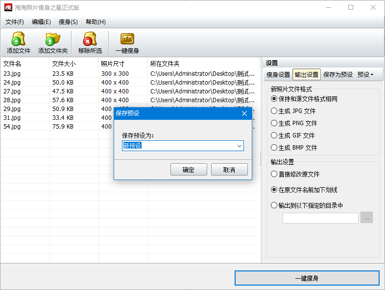Open the 瘦身(S) menu
This screenshot has width=385, height=290.
coord(68,22)
